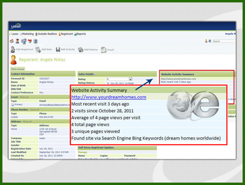245x185 pixels.
Task: Click the Email toolbar label
Action: 111,50
